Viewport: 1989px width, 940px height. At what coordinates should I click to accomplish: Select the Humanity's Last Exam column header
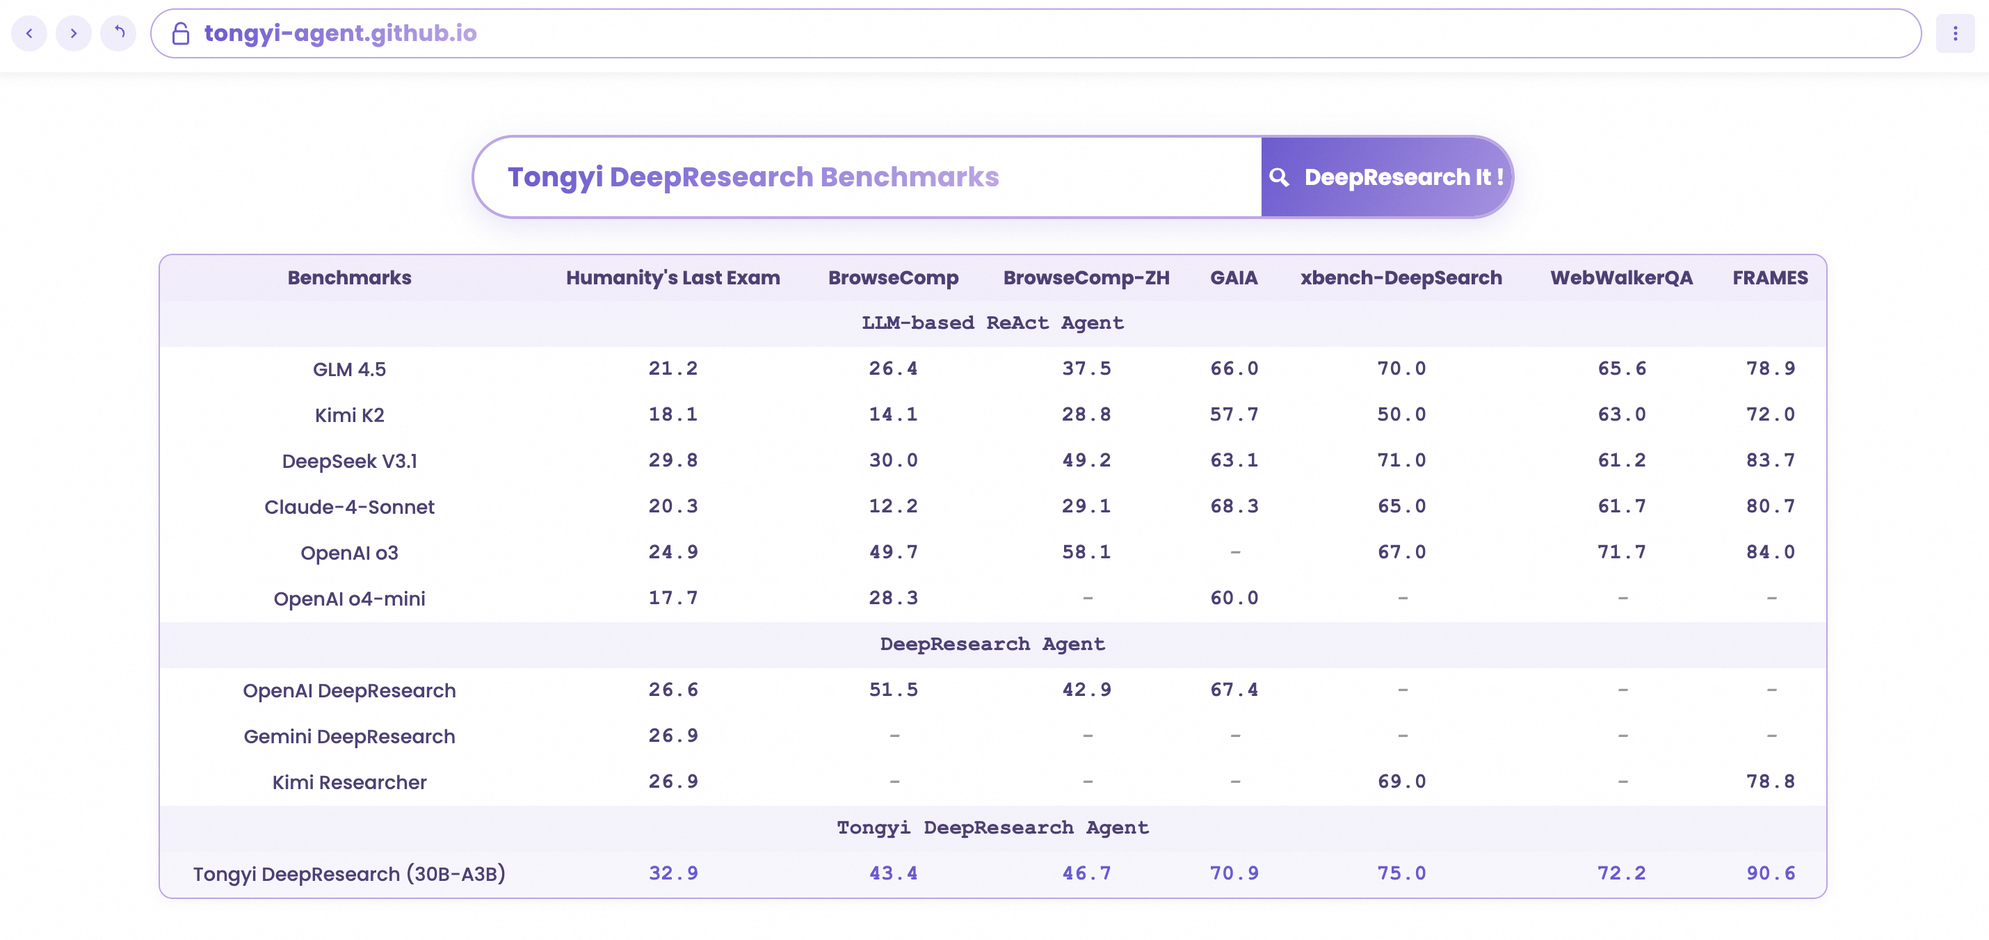click(673, 278)
